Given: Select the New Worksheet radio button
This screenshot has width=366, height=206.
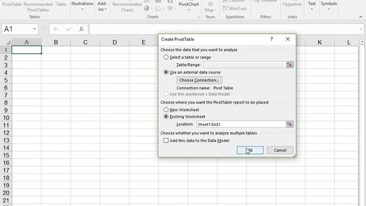Looking at the screenshot, I should tap(166, 109).
